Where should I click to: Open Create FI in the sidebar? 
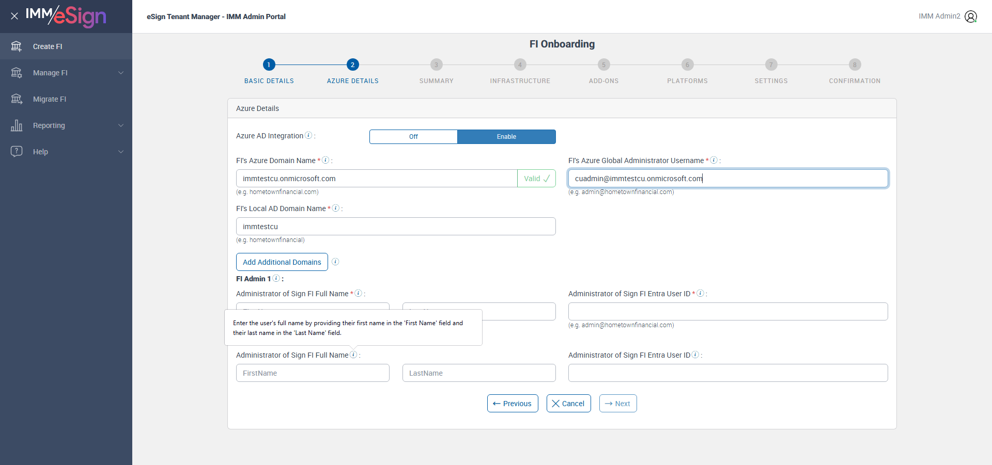[x=48, y=46]
